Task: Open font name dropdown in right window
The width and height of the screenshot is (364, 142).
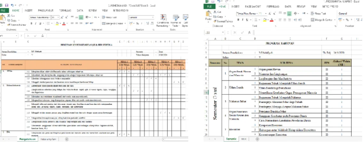Action: tap(257, 14)
